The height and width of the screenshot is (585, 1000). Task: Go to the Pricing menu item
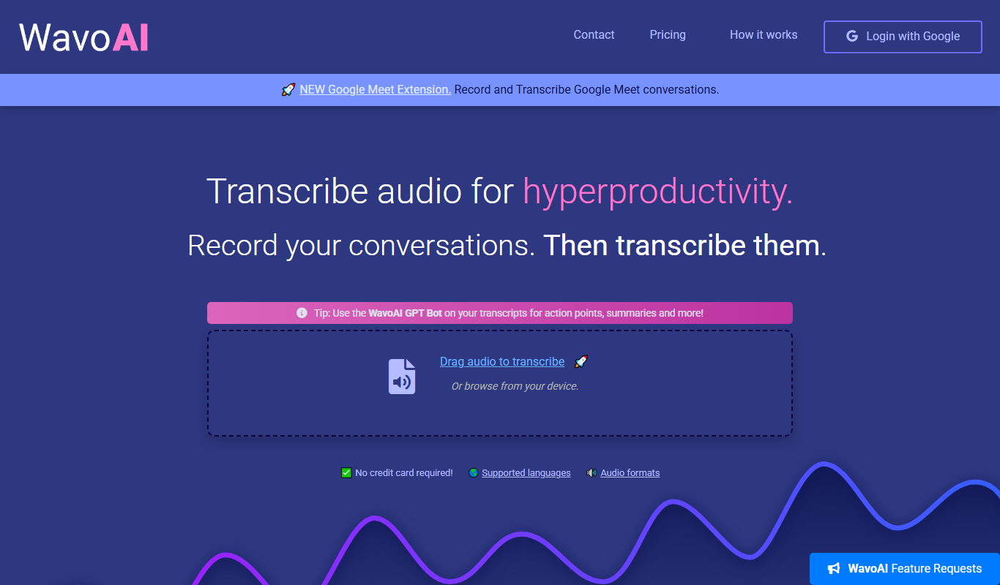coord(668,35)
